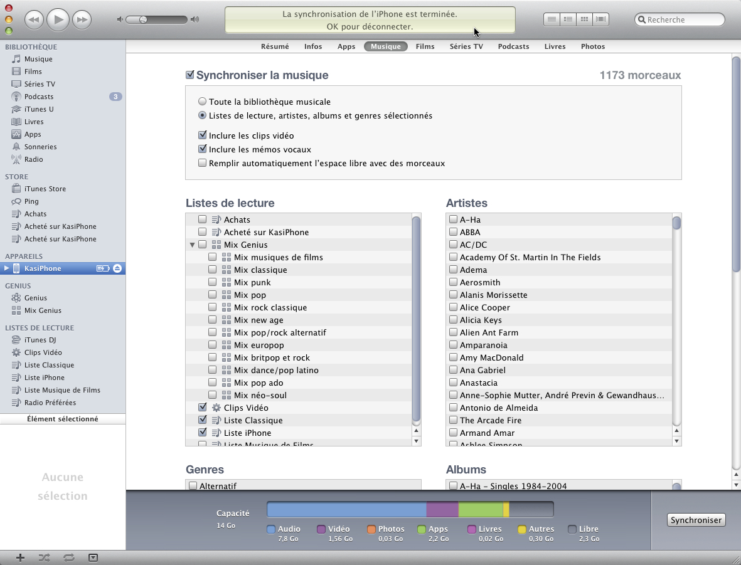Collapse the Mix Genius folder

[193, 245]
